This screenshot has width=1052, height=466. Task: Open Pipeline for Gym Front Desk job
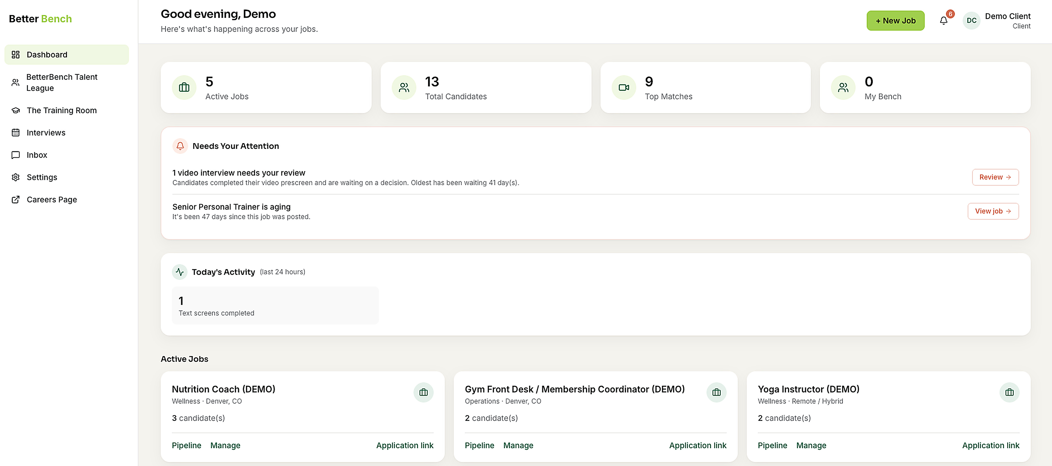click(479, 446)
